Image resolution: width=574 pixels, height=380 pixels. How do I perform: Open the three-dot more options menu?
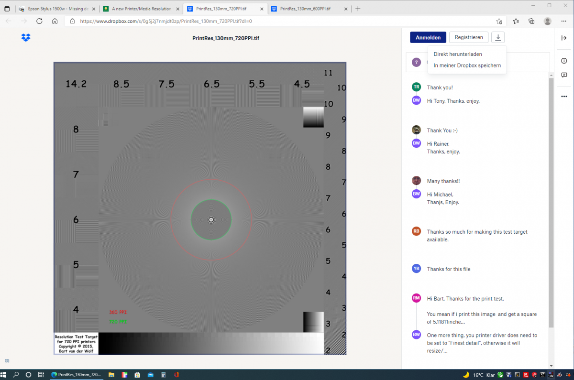click(564, 96)
